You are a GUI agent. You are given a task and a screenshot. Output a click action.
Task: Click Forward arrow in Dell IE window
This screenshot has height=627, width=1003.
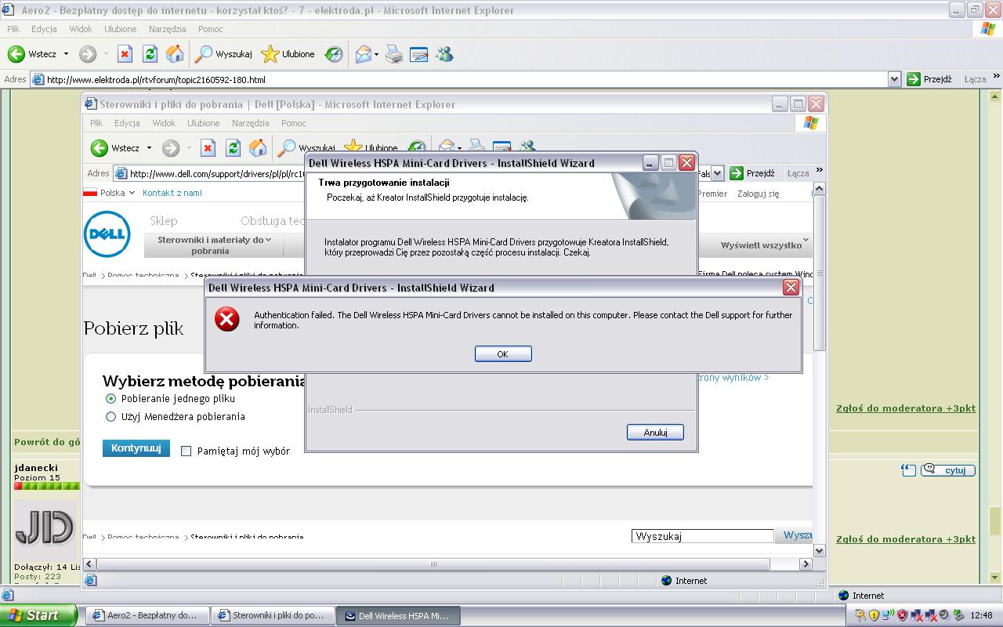[171, 148]
